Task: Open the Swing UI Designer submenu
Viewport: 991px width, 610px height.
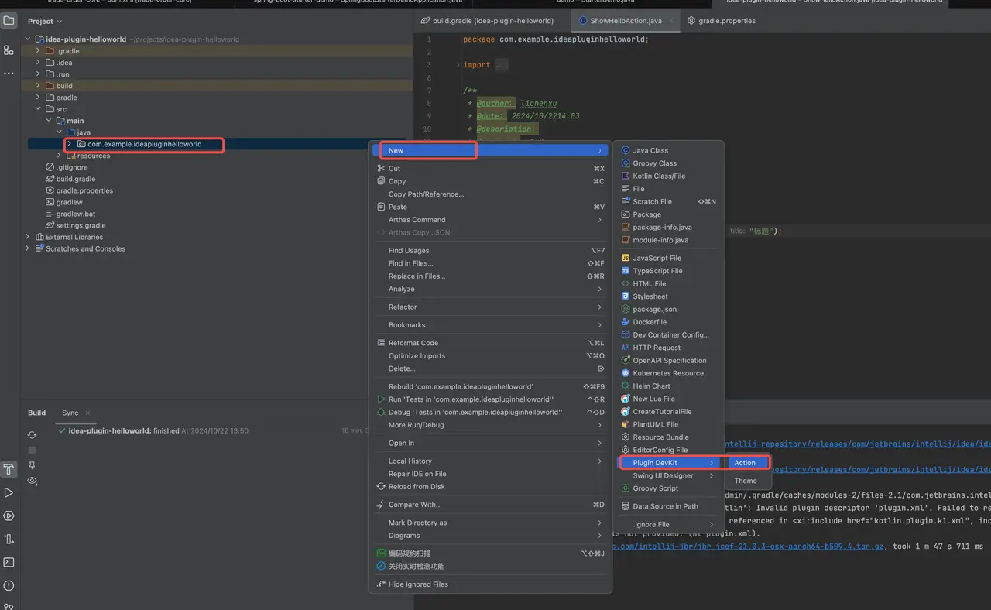Action: 668,475
